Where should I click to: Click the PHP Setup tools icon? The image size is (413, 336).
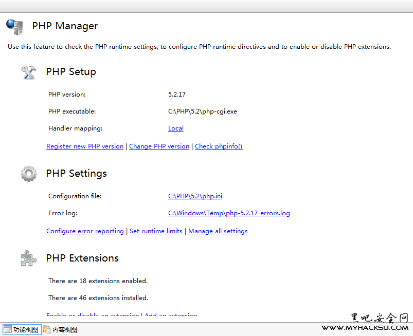coord(29,72)
